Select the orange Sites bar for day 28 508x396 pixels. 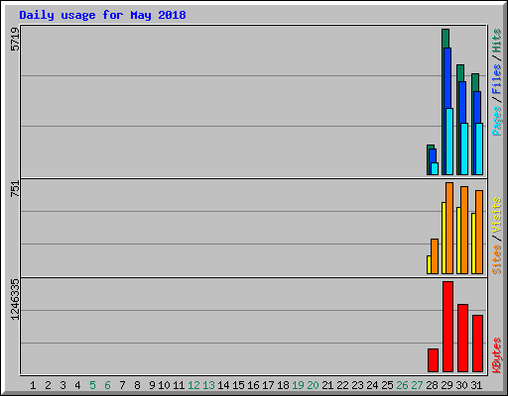click(435, 256)
